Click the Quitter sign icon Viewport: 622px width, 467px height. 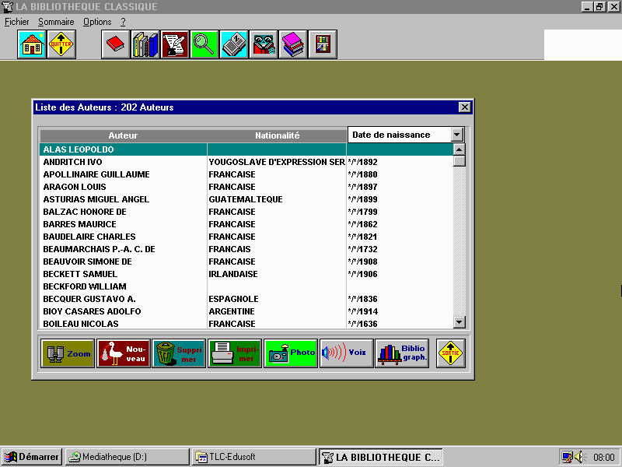click(x=61, y=45)
